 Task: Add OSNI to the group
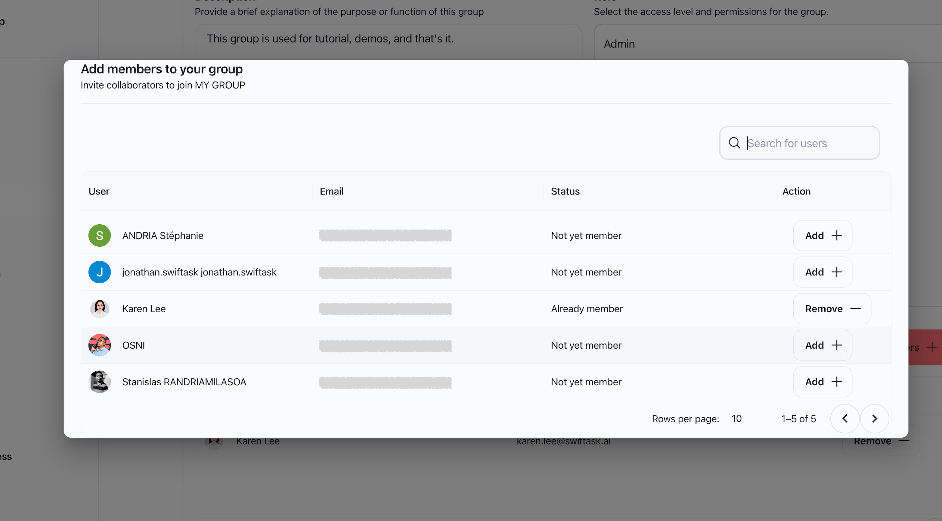[x=823, y=345]
